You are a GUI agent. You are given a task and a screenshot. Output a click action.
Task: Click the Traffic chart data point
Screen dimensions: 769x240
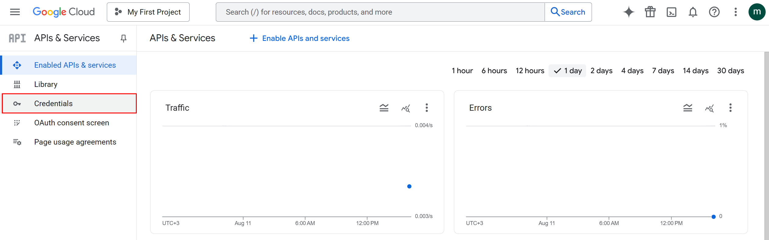(409, 186)
